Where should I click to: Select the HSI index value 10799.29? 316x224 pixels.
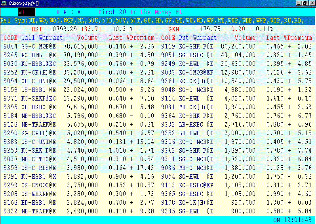(x=63, y=29)
